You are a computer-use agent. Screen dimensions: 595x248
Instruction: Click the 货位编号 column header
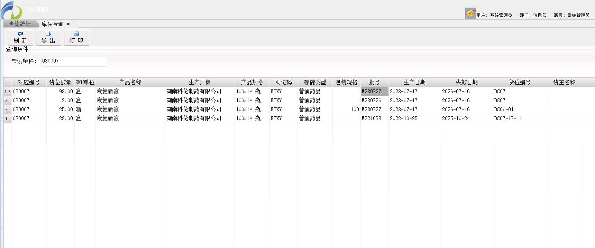pos(520,82)
